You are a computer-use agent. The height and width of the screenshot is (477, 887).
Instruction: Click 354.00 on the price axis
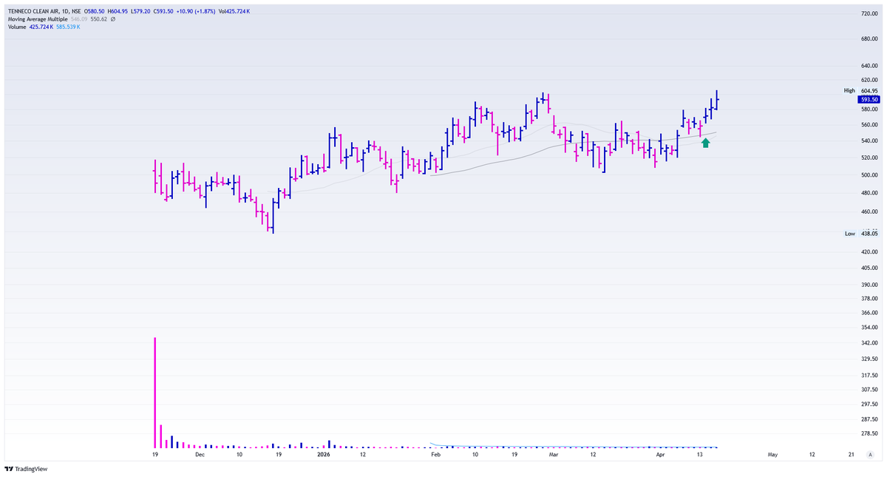tap(869, 327)
